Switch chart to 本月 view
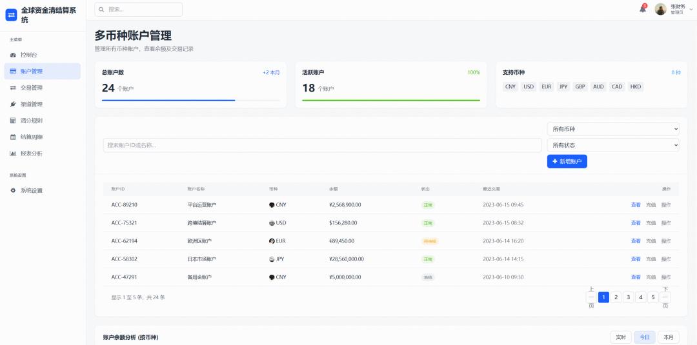The height and width of the screenshot is (345, 697). (669, 337)
